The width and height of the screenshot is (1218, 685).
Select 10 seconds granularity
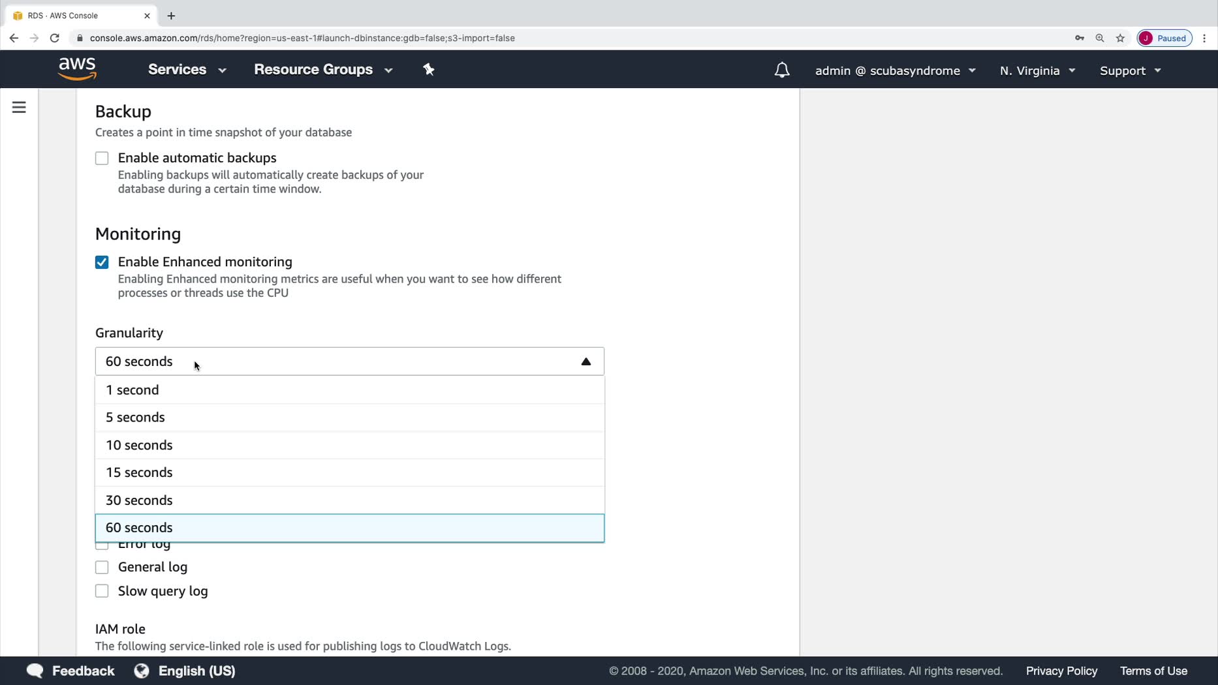click(x=350, y=445)
